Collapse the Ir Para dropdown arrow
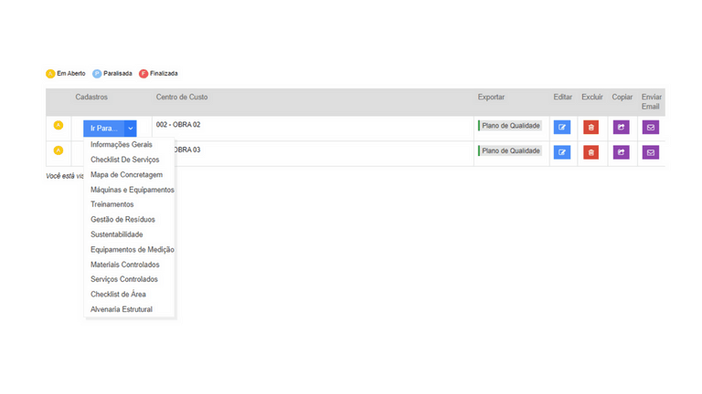Viewport: 702px width, 394px height. click(x=131, y=129)
